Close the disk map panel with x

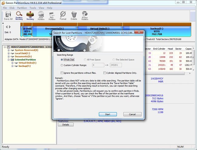pos(3,23)
